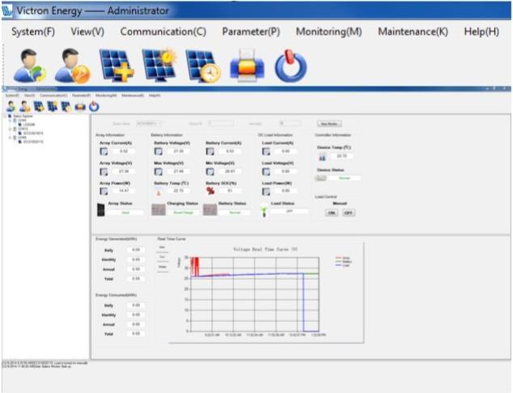Click the Array Current value field

(124, 151)
